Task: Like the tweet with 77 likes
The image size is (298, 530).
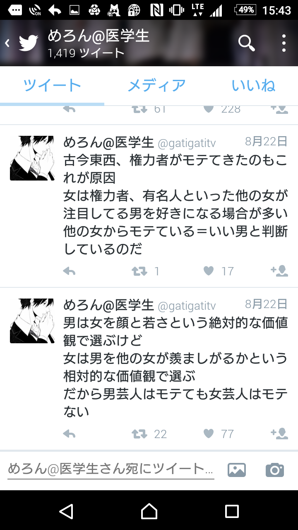Action: click(209, 434)
